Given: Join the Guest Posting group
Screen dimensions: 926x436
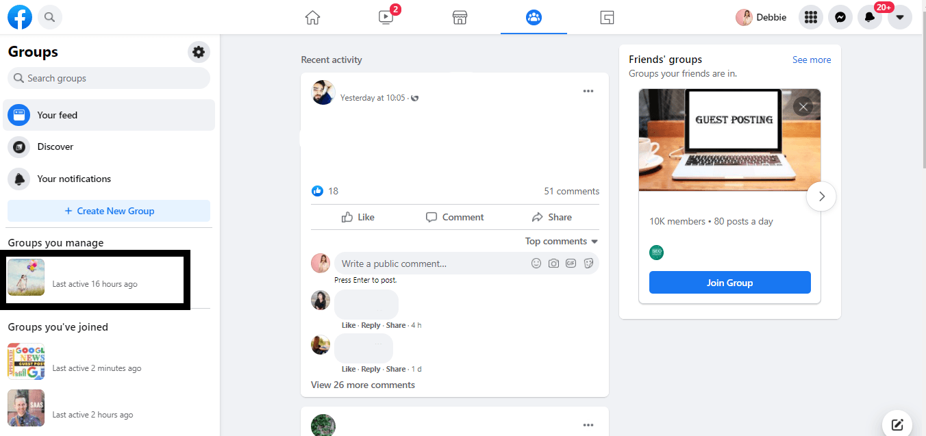Looking at the screenshot, I should click(x=729, y=282).
